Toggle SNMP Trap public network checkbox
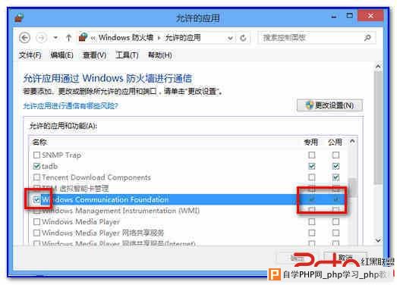Image resolution: width=397 pixels, height=285 pixels. pyautogui.click(x=336, y=155)
